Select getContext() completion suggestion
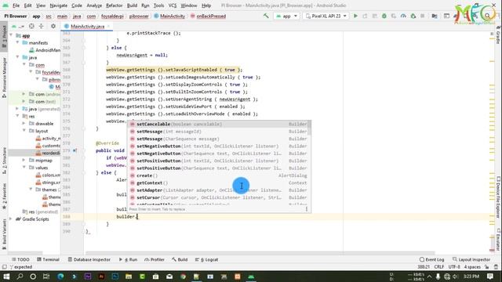Viewport: 502px width, 282px height. (218, 183)
